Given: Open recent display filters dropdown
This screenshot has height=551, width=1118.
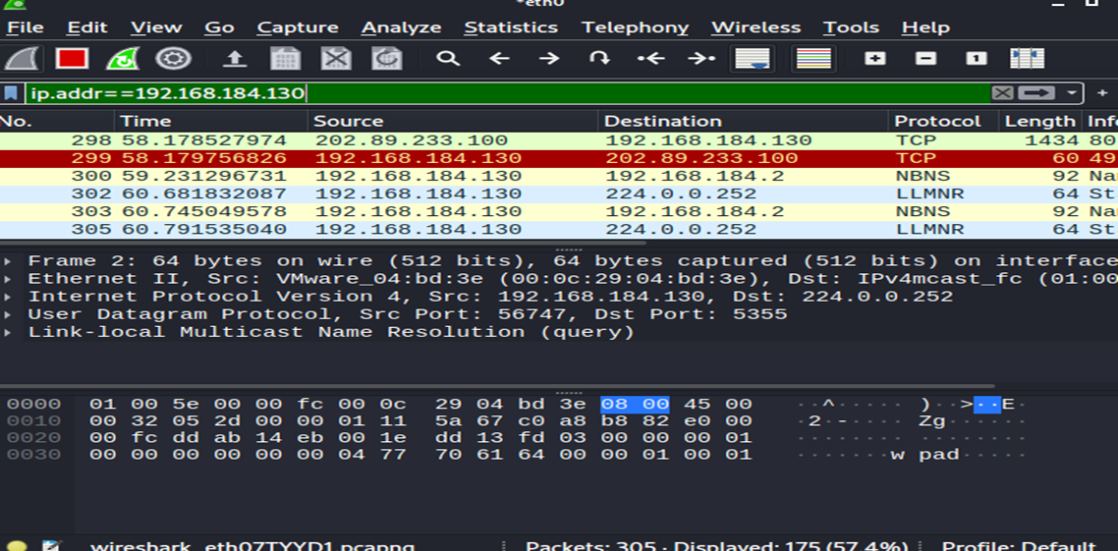Looking at the screenshot, I should click(1071, 93).
